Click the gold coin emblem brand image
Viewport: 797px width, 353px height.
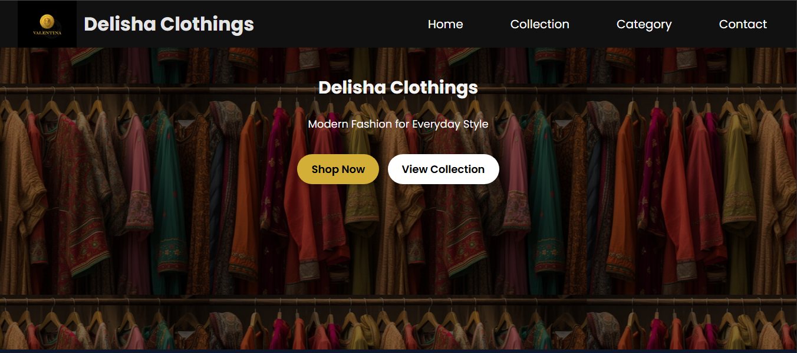tap(47, 22)
